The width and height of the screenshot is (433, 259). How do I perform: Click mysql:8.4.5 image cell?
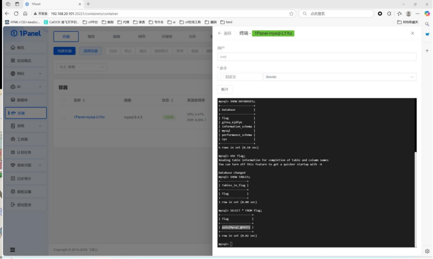click(x=133, y=117)
